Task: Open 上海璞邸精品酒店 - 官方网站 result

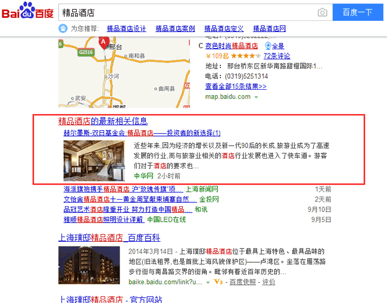Action: pyautogui.click(x=111, y=299)
